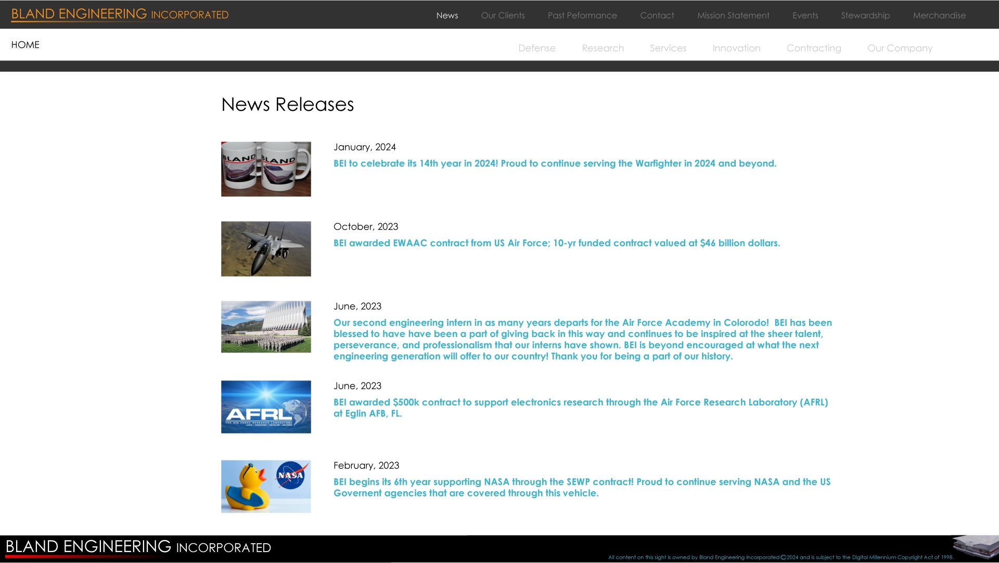Open the AFRL logo thumbnail
This screenshot has width=999, height=563.
click(x=266, y=407)
